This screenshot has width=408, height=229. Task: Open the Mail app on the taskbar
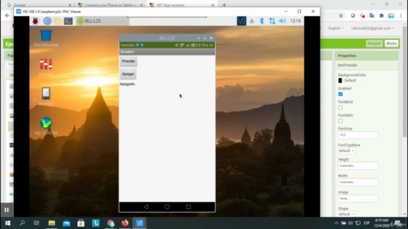click(66, 223)
